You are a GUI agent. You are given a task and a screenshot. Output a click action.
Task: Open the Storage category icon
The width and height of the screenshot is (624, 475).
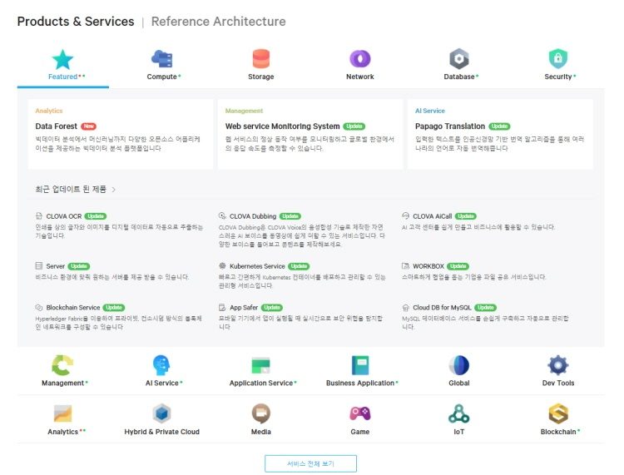click(261, 59)
